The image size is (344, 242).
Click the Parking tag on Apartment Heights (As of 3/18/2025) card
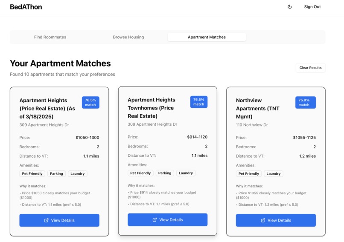[x=56, y=174]
